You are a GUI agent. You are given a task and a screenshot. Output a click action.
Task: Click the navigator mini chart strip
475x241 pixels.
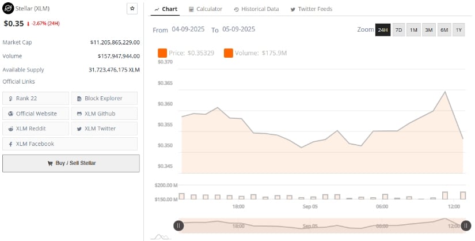[x=322, y=225]
